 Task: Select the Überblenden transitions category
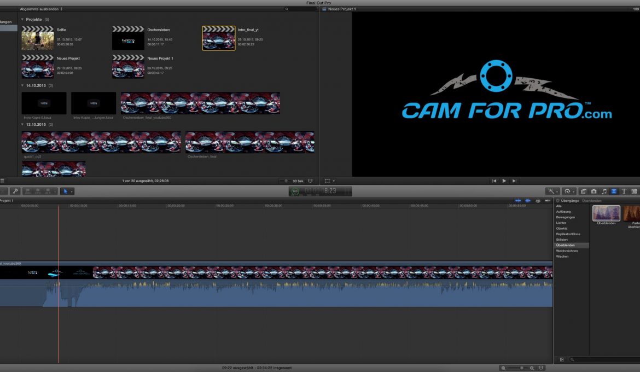tap(571, 246)
